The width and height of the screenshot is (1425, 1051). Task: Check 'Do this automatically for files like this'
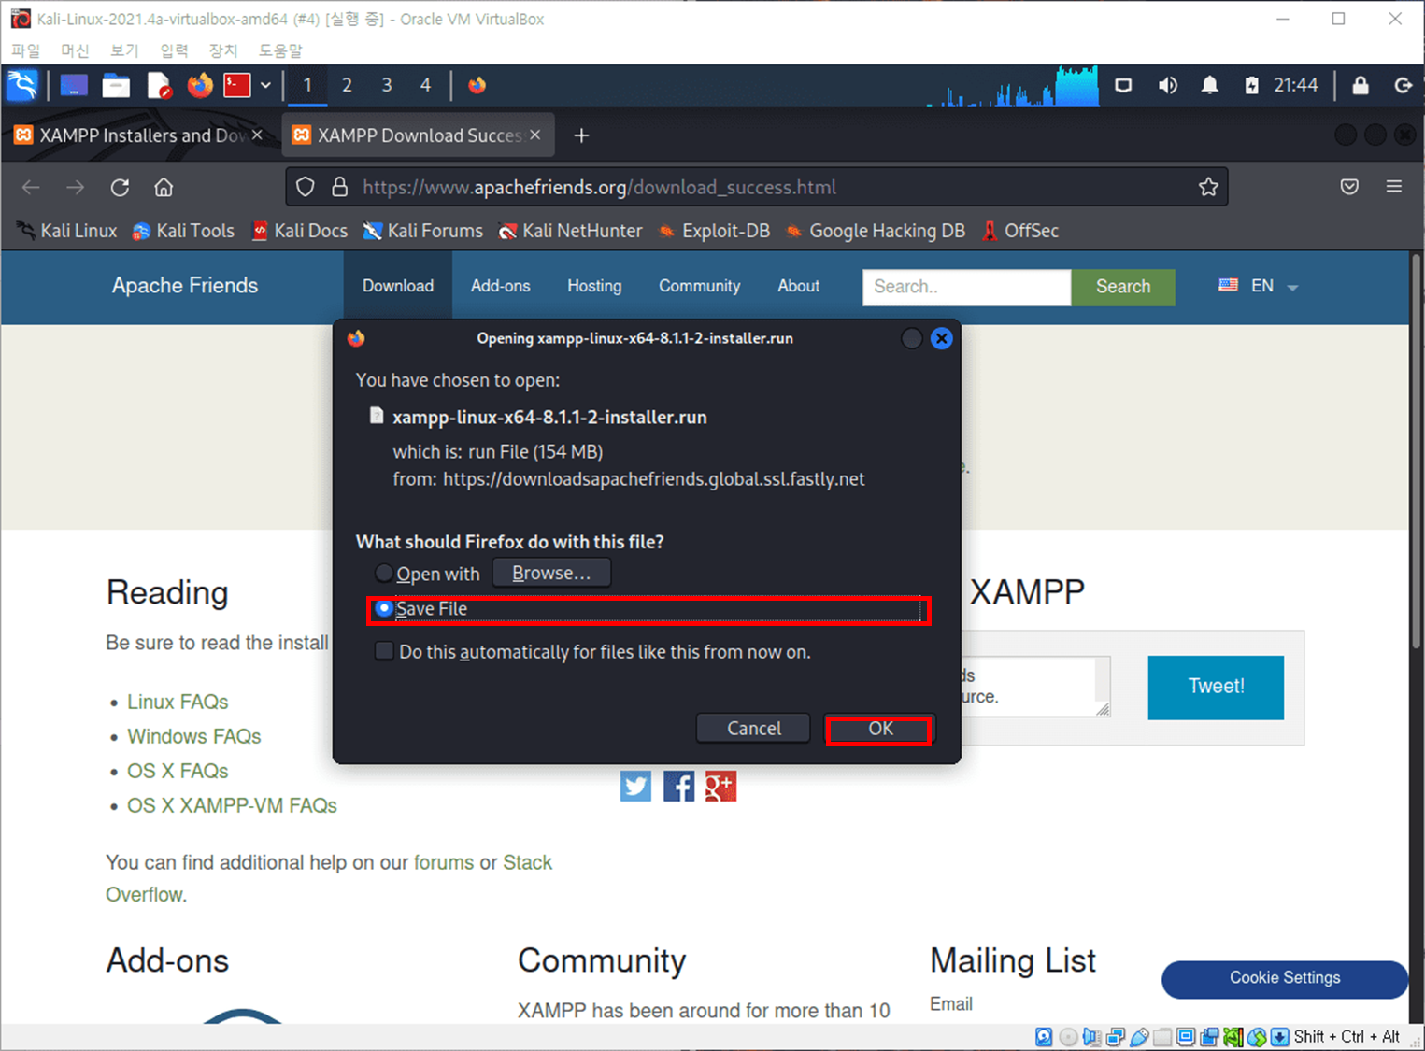coord(384,651)
